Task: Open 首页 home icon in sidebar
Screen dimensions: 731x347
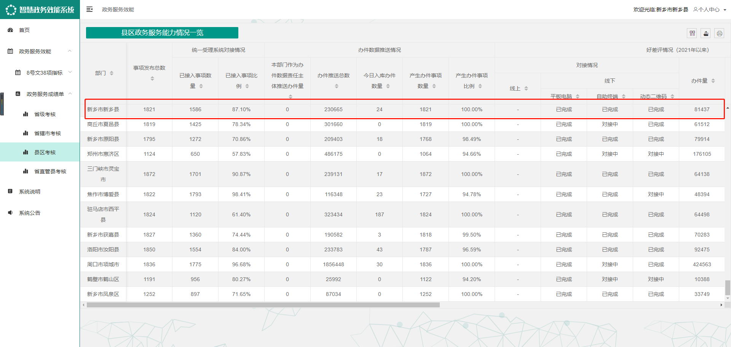Action: pyautogui.click(x=10, y=30)
